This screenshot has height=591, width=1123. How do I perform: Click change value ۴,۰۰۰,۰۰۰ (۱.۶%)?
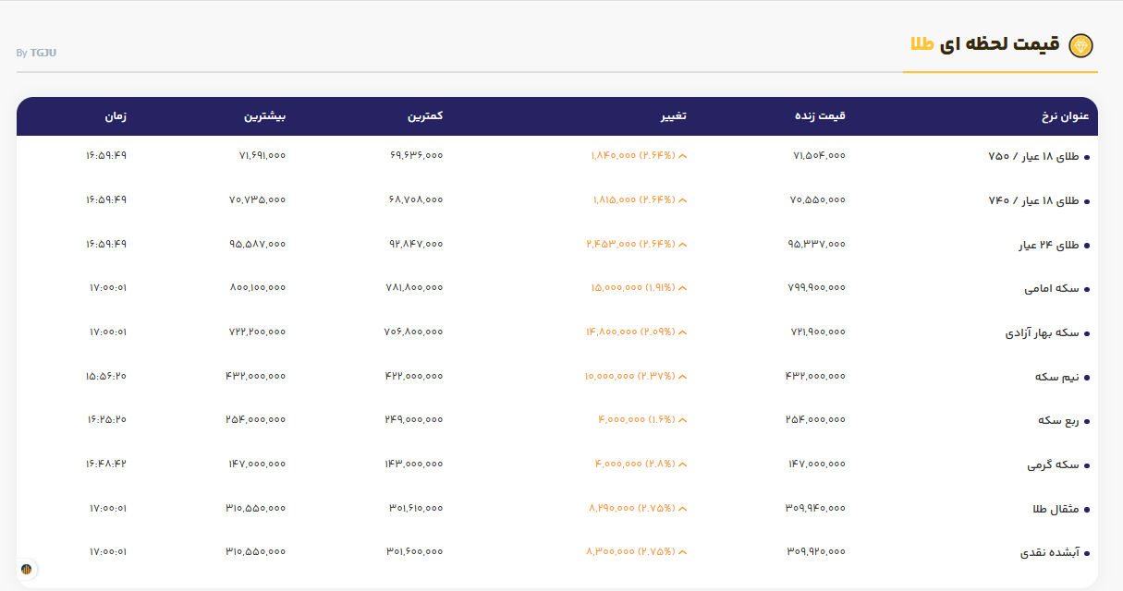(x=637, y=420)
